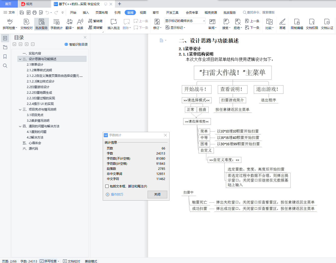Screen dimensions: 336x263
Task: Open 文档认证 document certification
Action: (327, 24)
